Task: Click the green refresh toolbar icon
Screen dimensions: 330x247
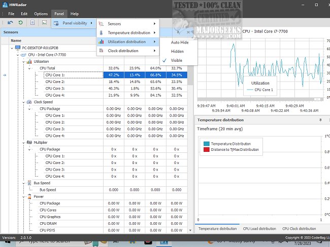Action: click(21, 23)
